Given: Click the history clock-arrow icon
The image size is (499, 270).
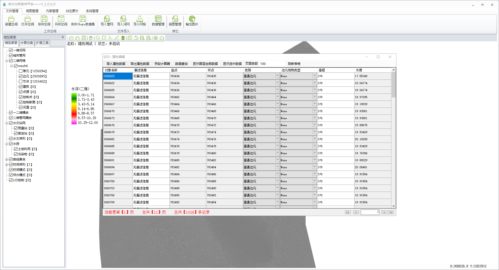Looking at the screenshot, I should tap(136, 38).
